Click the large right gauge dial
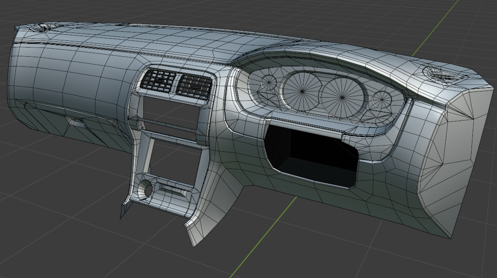 point(342,98)
